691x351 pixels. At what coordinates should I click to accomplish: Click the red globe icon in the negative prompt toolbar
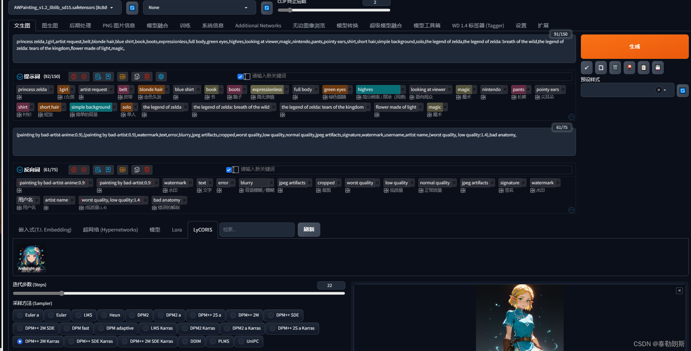coord(74,170)
